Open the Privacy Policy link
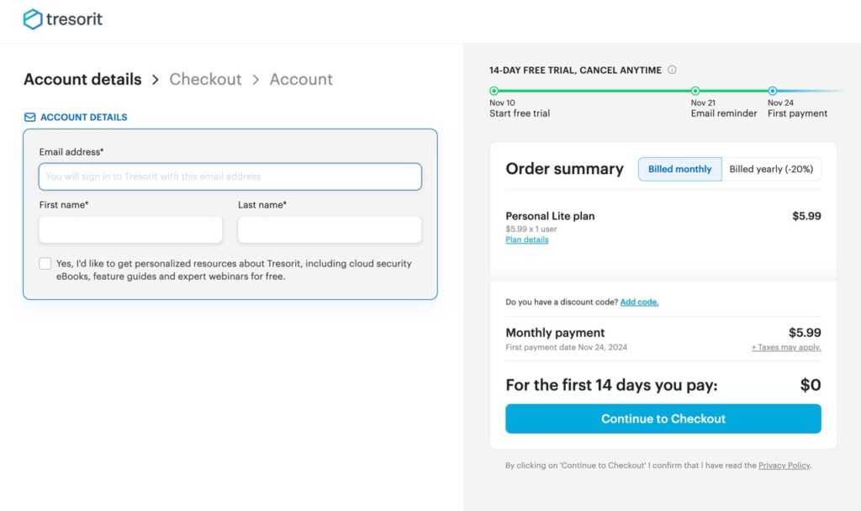The image size is (861, 511). pos(784,466)
